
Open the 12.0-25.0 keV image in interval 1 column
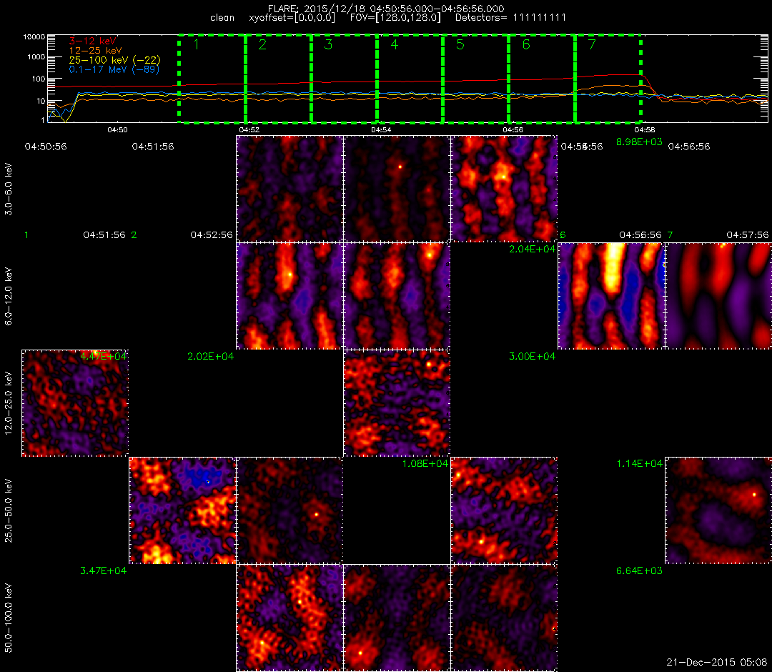[x=75, y=403]
